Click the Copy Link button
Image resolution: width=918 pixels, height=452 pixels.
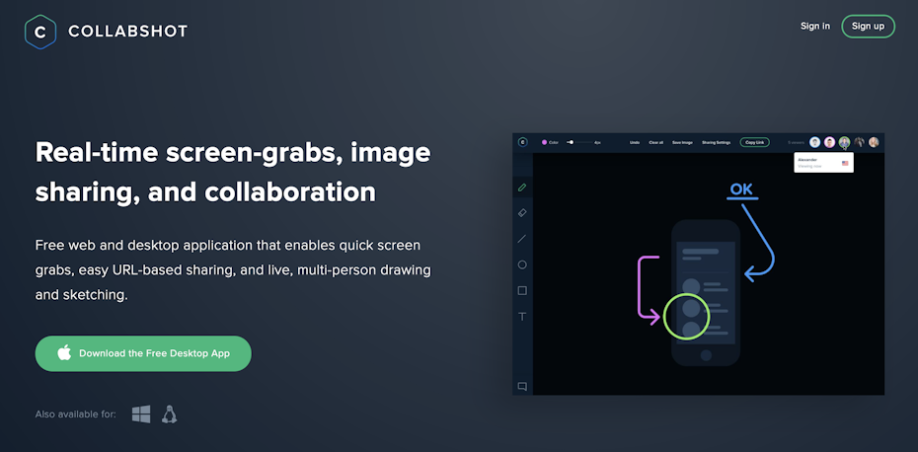click(755, 142)
